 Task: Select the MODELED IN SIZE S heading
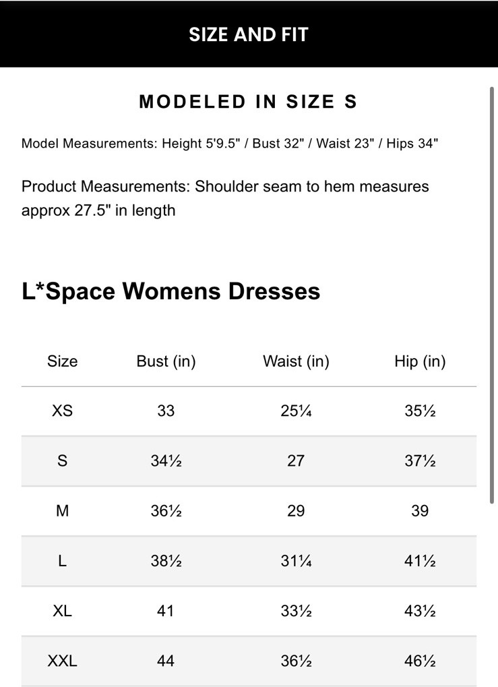[248, 102]
